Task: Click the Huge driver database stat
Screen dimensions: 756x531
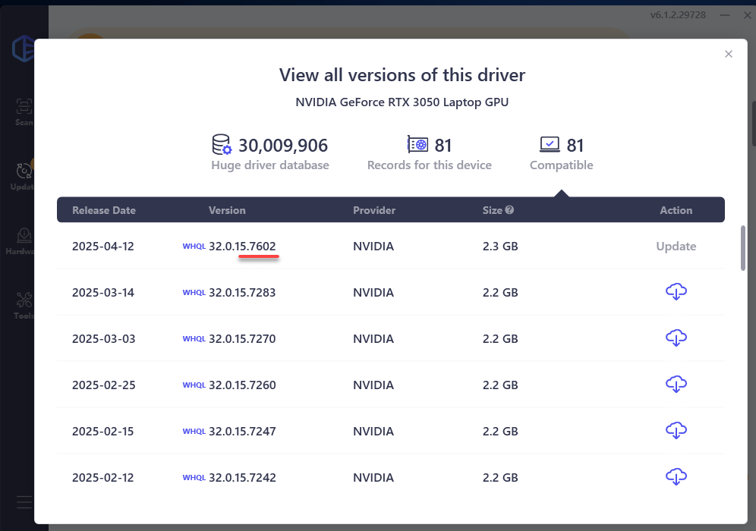Action: tap(269, 152)
